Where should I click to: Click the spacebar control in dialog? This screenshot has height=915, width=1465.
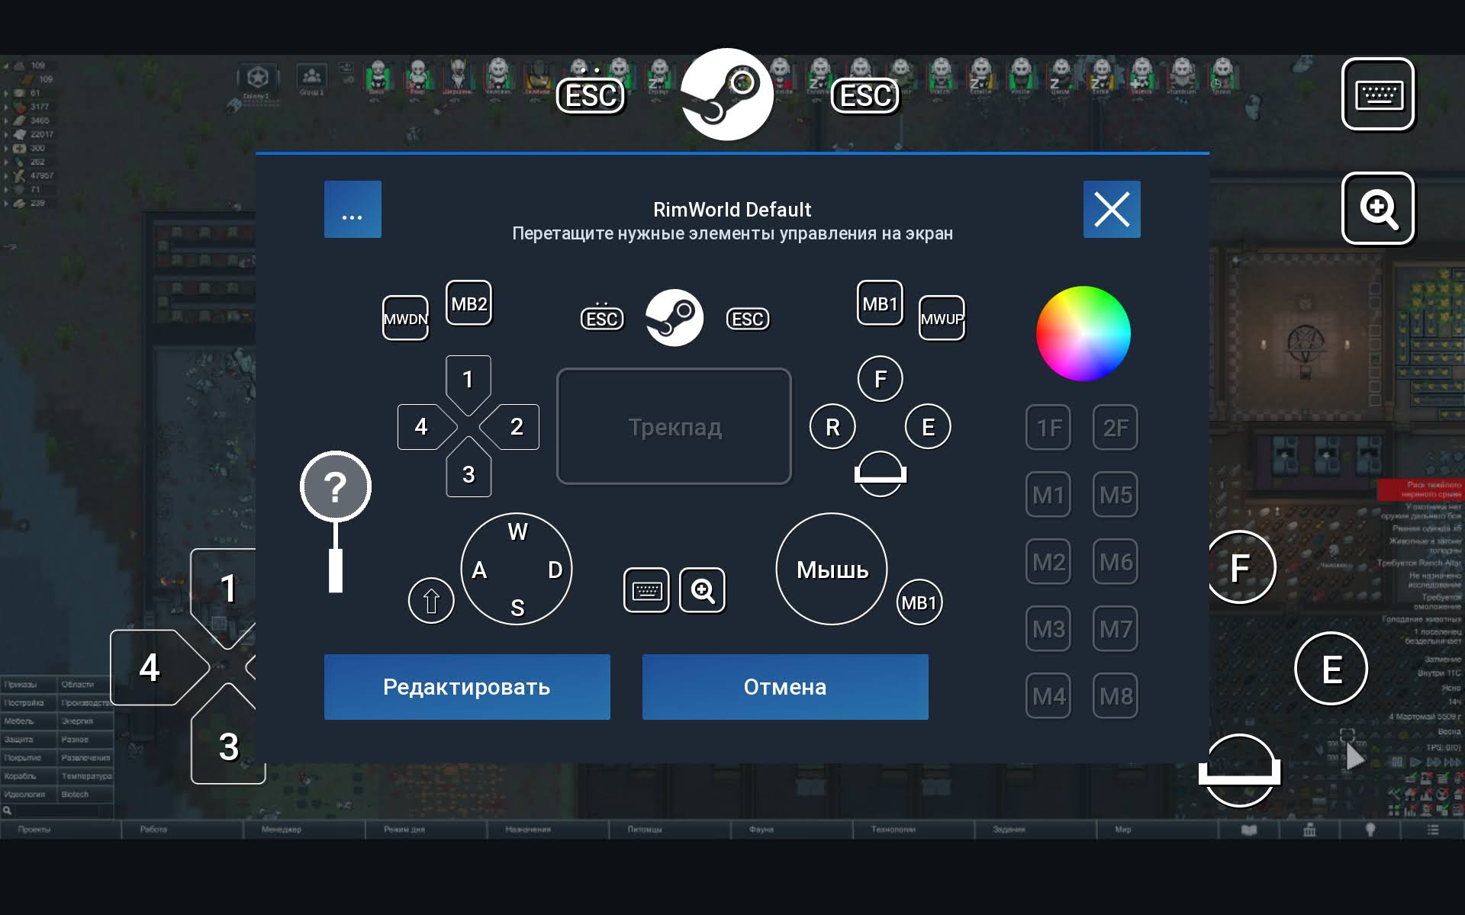(880, 474)
